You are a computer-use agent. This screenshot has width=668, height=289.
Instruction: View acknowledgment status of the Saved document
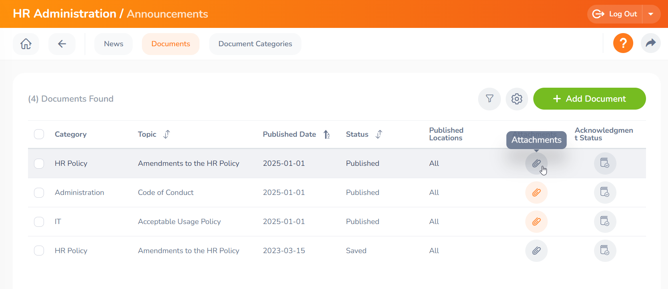[605, 251]
